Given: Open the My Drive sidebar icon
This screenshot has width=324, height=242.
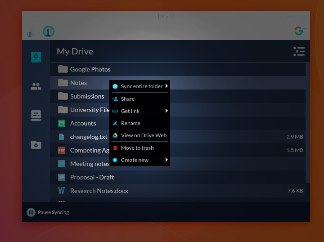Looking at the screenshot, I should pos(36,57).
